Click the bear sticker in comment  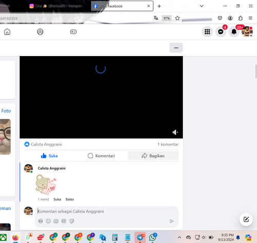point(46,184)
